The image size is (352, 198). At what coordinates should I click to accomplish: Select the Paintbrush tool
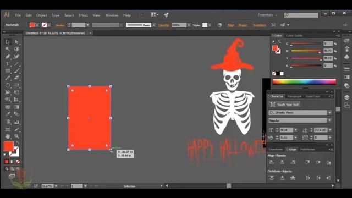tap(16, 71)
